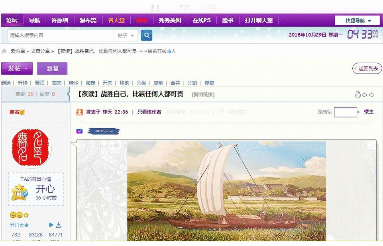Click the print icon beside post title
383x246 pixels.
pos(357,95)
